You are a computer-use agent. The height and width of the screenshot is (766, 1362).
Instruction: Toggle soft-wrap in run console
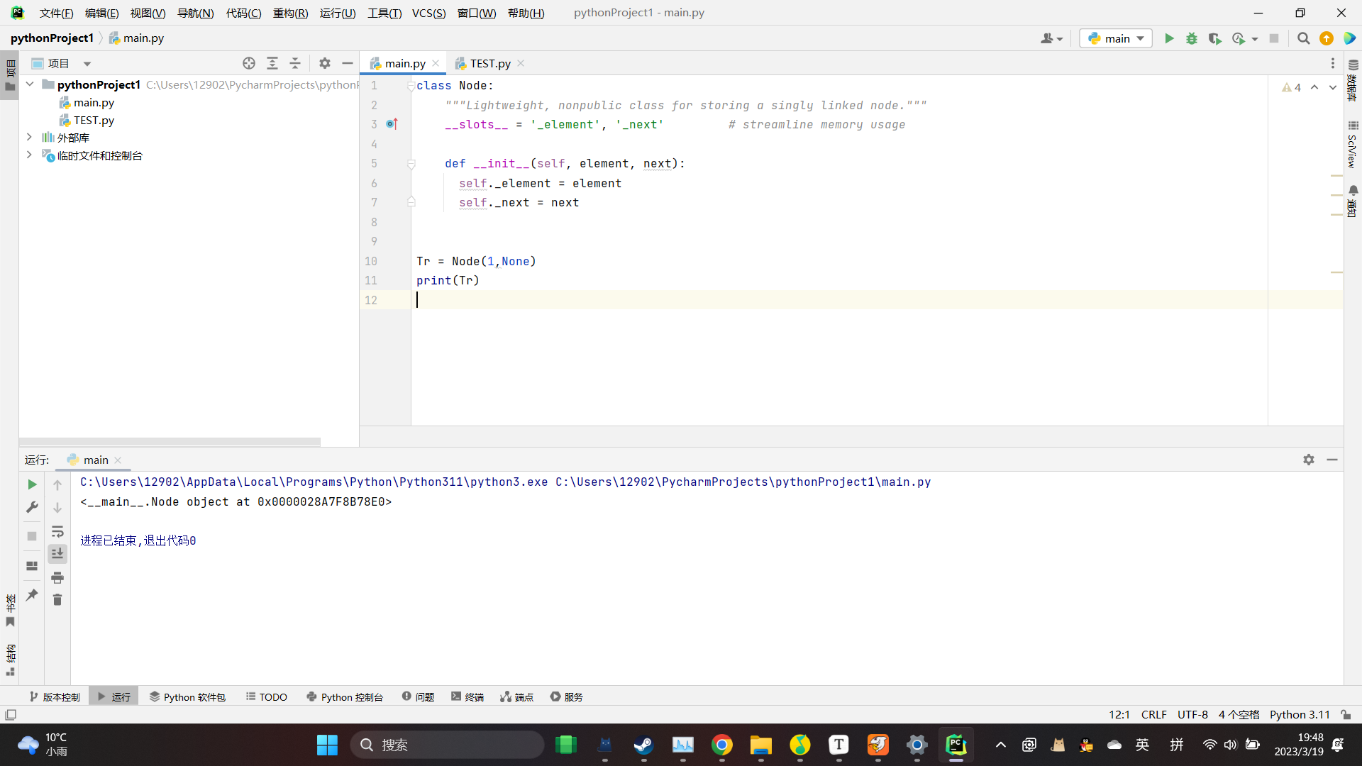click(57, 531)
